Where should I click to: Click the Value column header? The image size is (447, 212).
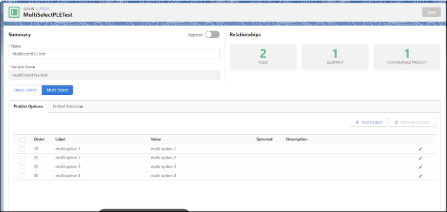tap(156, 139)
